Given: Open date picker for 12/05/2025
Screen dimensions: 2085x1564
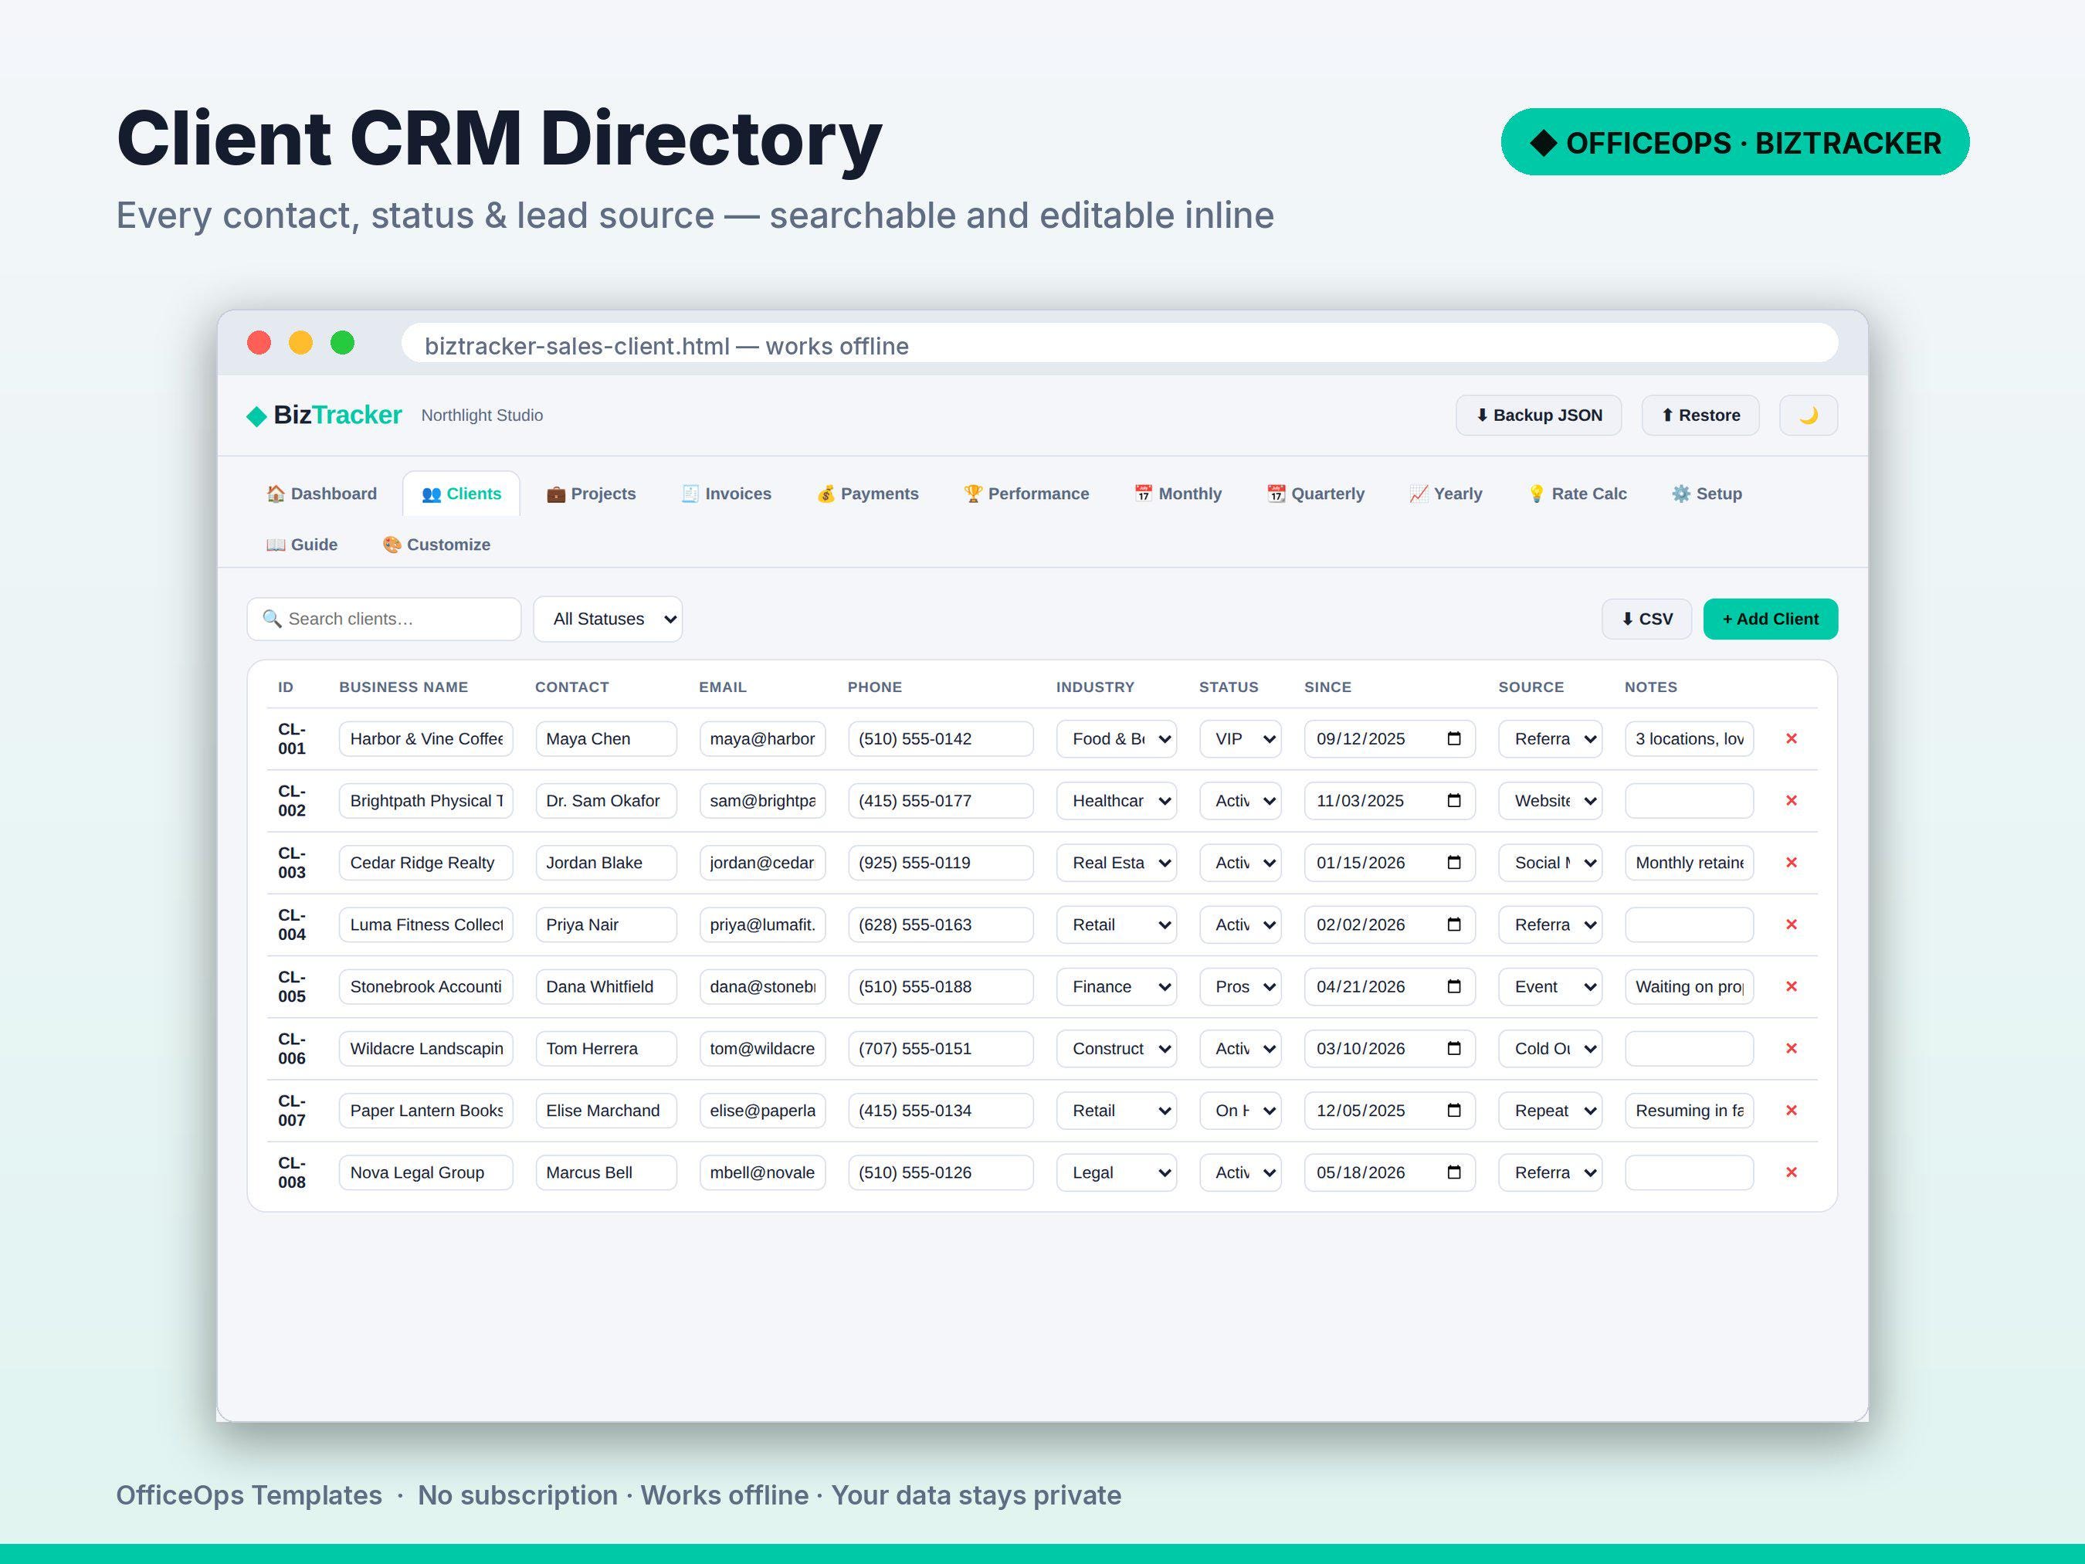Looking at the screenshot, I should (x=1453, y=1111).
